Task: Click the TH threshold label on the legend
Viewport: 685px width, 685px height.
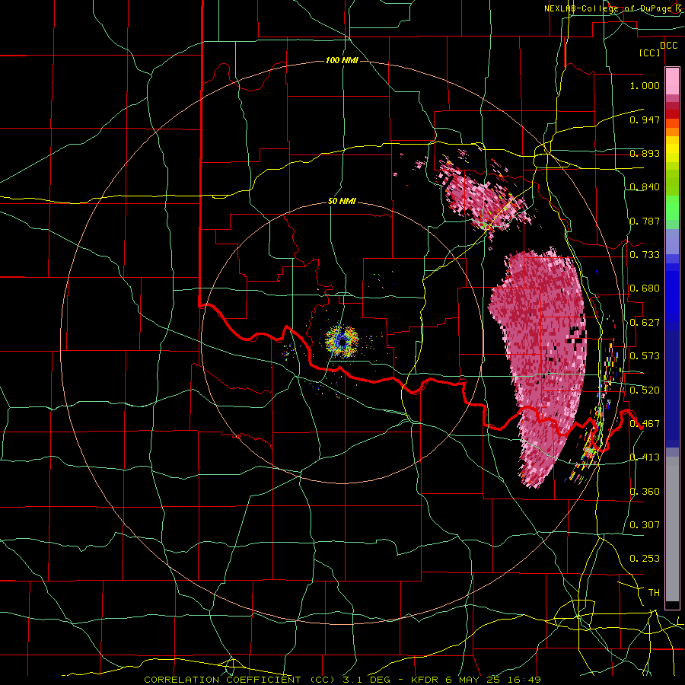Action: pos(654,593)
